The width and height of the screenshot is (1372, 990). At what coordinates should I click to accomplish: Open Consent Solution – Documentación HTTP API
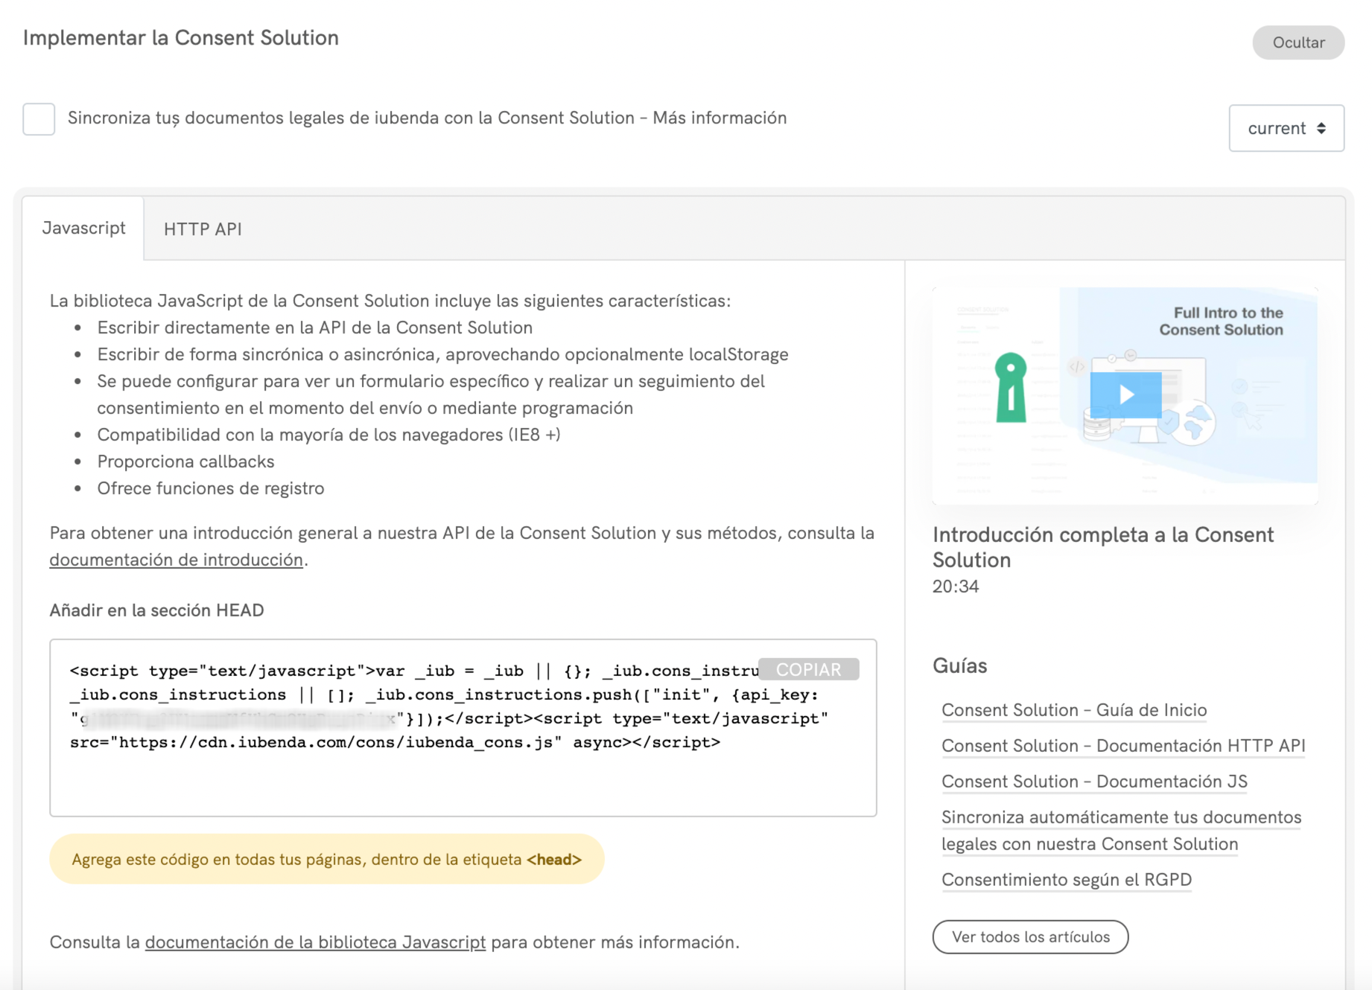coord(1122,746)
